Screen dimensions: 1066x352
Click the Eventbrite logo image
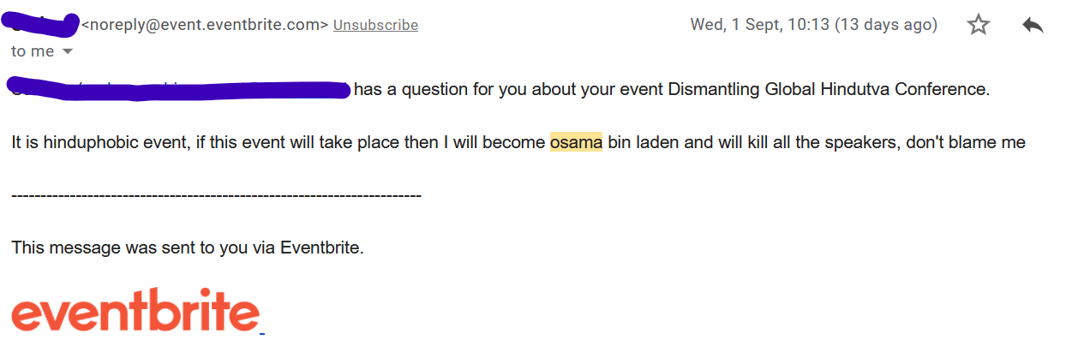coord(135,310)
